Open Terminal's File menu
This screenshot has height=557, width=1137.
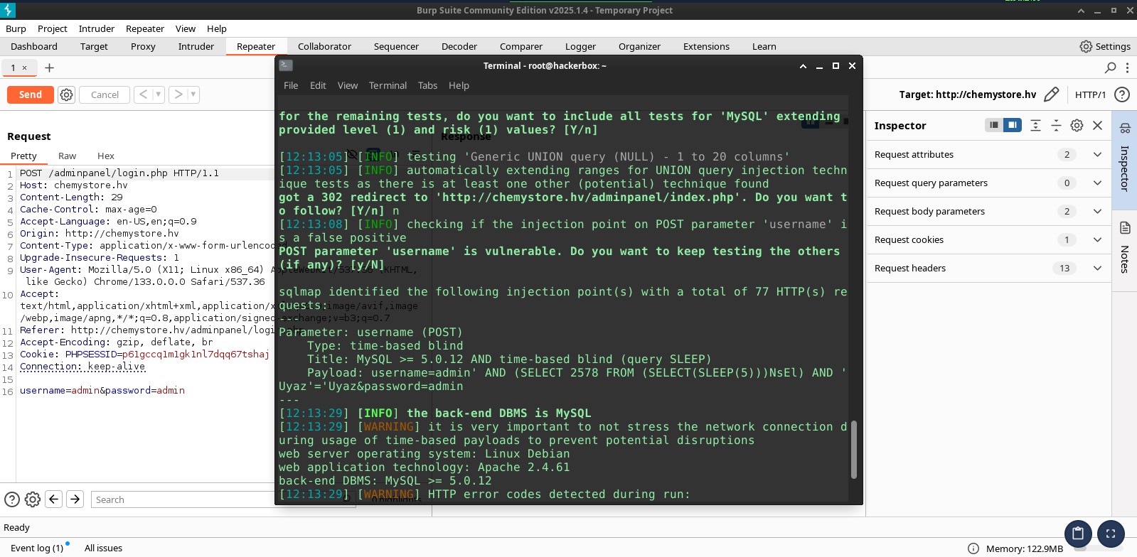pyautogui.click(x=291, y=85)
